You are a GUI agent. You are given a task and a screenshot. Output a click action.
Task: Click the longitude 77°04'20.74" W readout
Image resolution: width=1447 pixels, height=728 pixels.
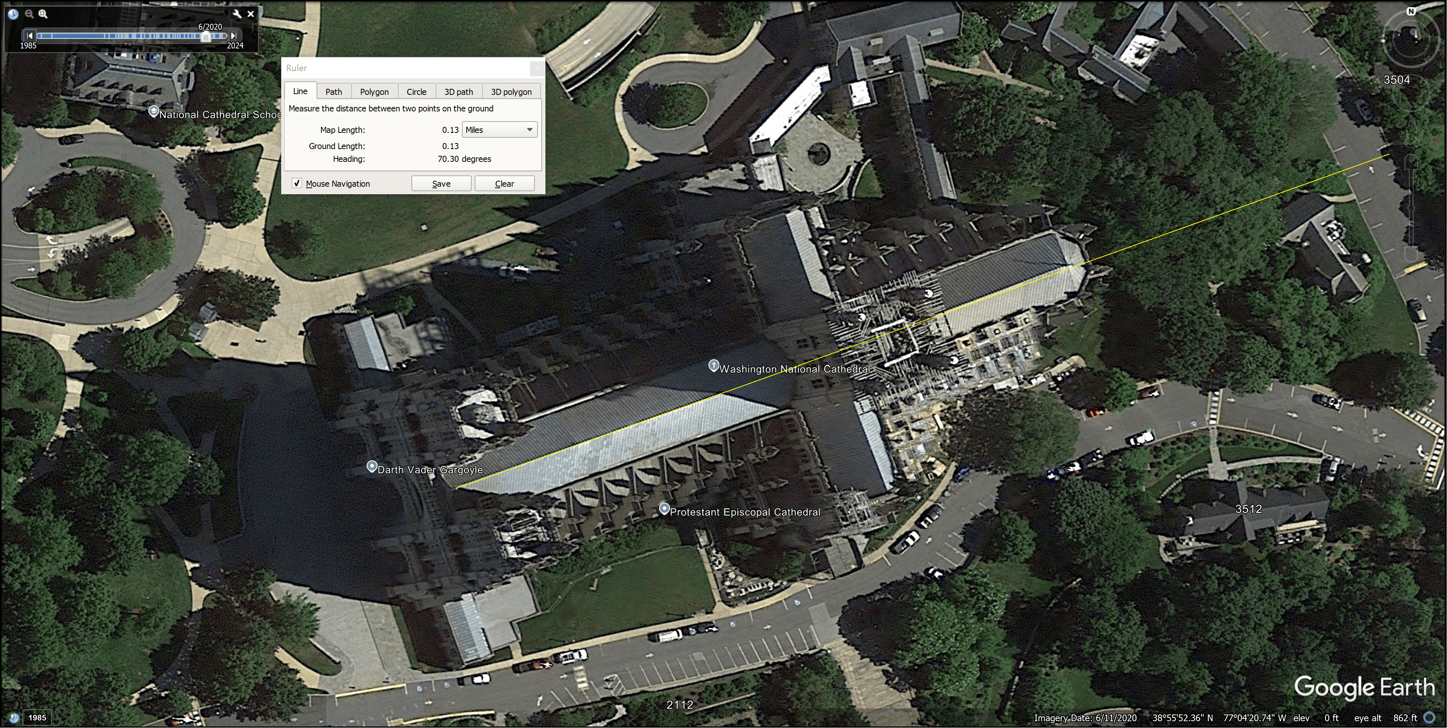point(1255,718)
